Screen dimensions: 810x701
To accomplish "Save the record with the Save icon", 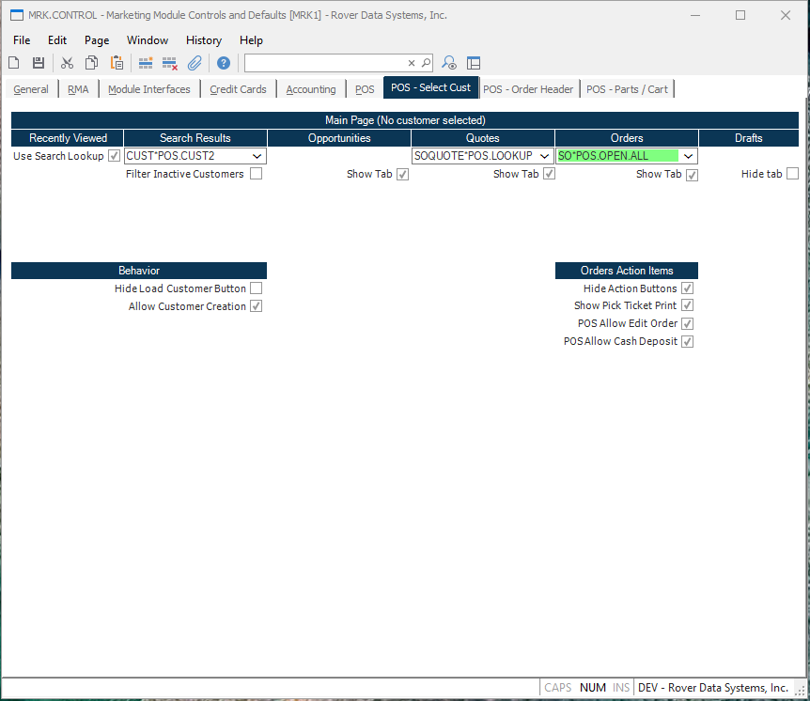I will 37,62.
